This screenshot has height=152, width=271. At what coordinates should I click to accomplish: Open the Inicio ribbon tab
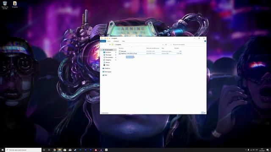coord(109,41)
